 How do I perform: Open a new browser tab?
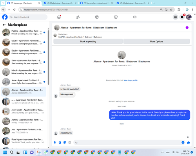(x=154, y=3)
